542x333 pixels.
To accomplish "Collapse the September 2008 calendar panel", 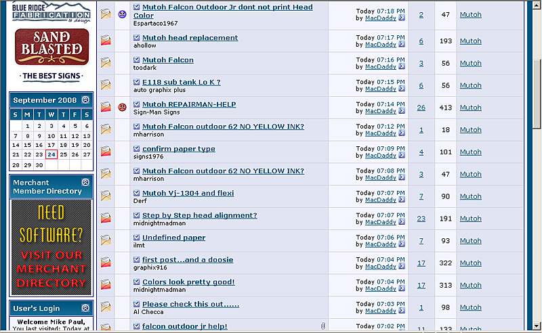I will pos(85,99).
